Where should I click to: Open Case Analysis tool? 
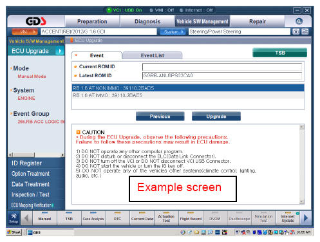click(x=93, y=218)
